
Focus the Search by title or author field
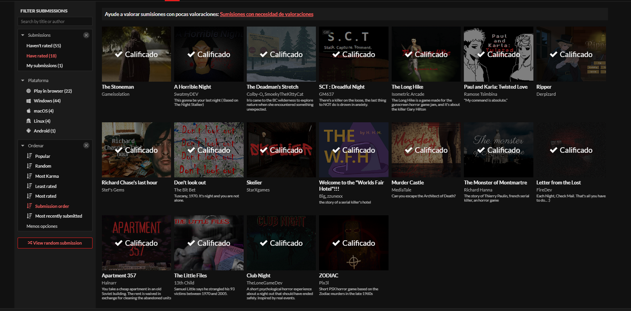coord(55,21)
